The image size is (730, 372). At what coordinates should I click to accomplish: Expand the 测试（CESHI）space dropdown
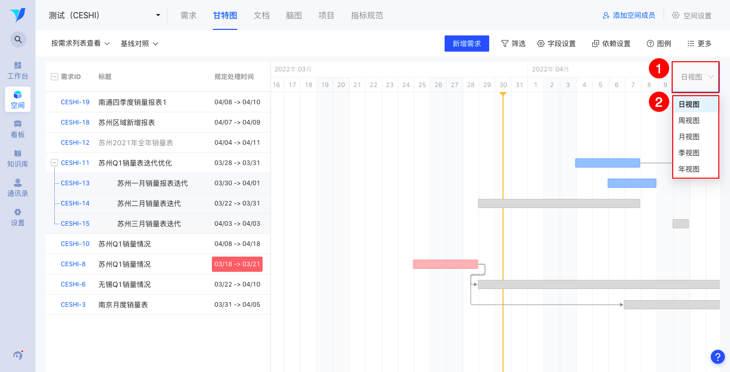click(x=158, y=15)
